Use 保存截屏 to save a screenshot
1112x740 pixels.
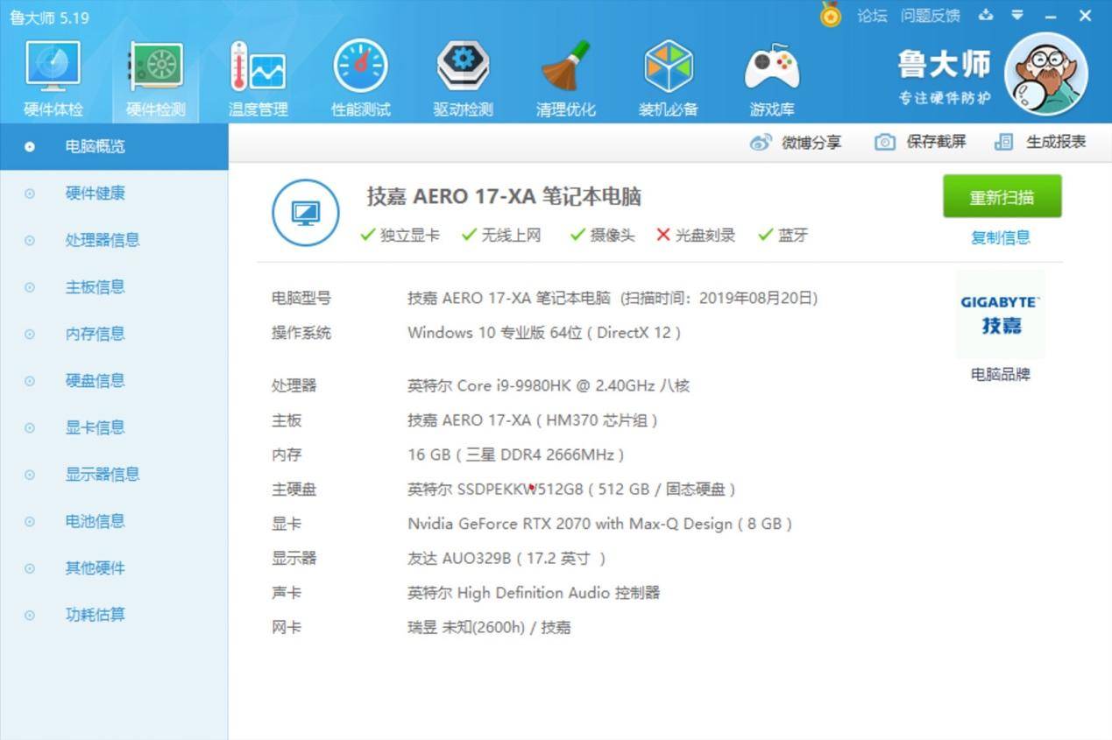920,142
